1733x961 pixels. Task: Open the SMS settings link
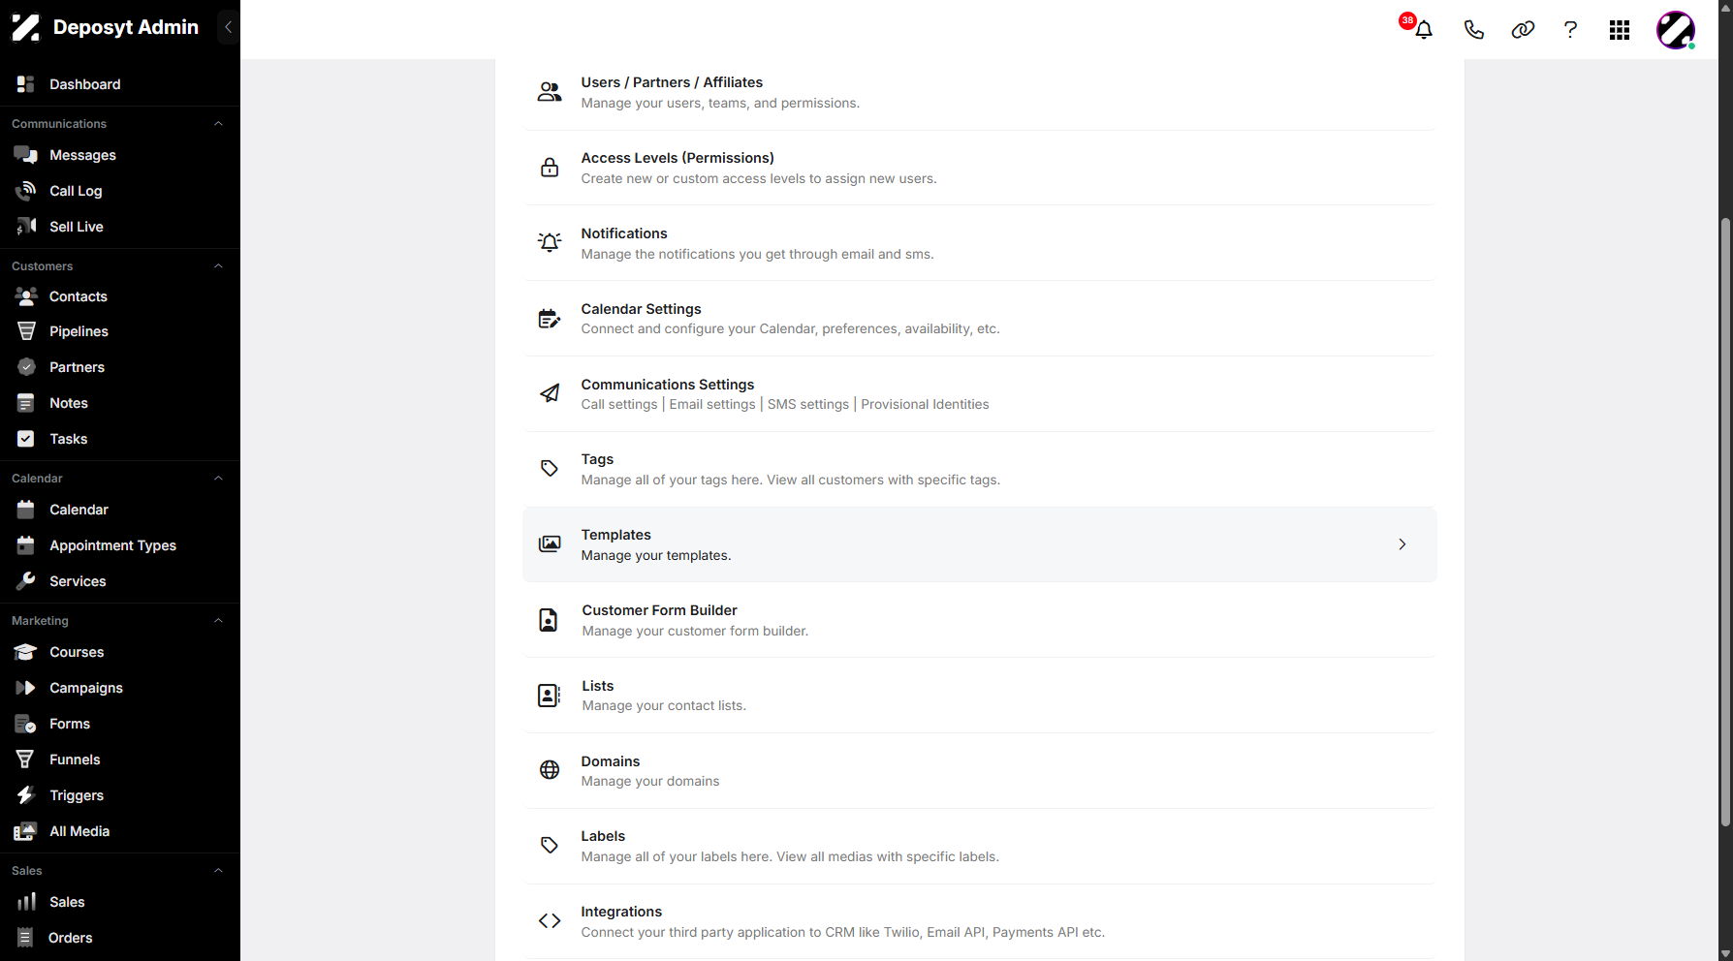(808, 405)
